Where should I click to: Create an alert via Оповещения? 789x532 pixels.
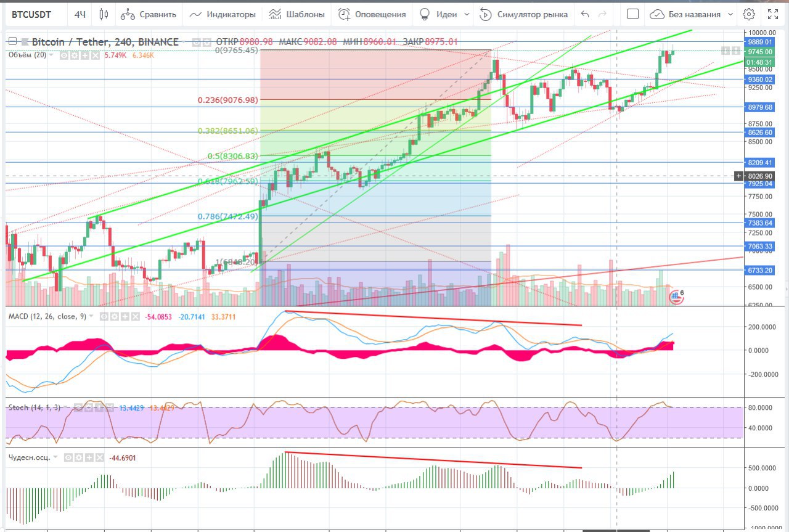coord(372,14)
